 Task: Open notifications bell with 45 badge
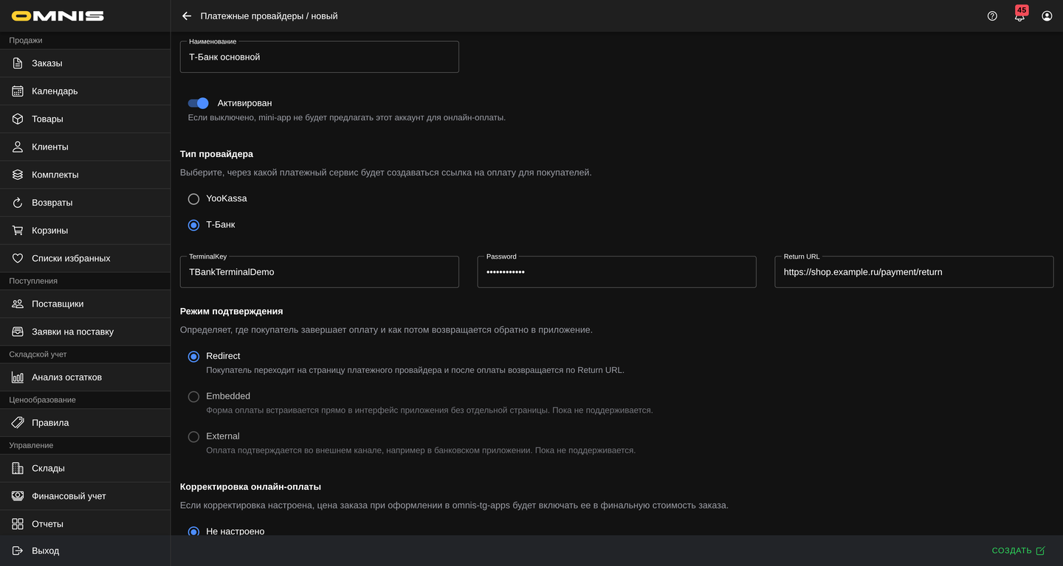tap(1019, 15)
